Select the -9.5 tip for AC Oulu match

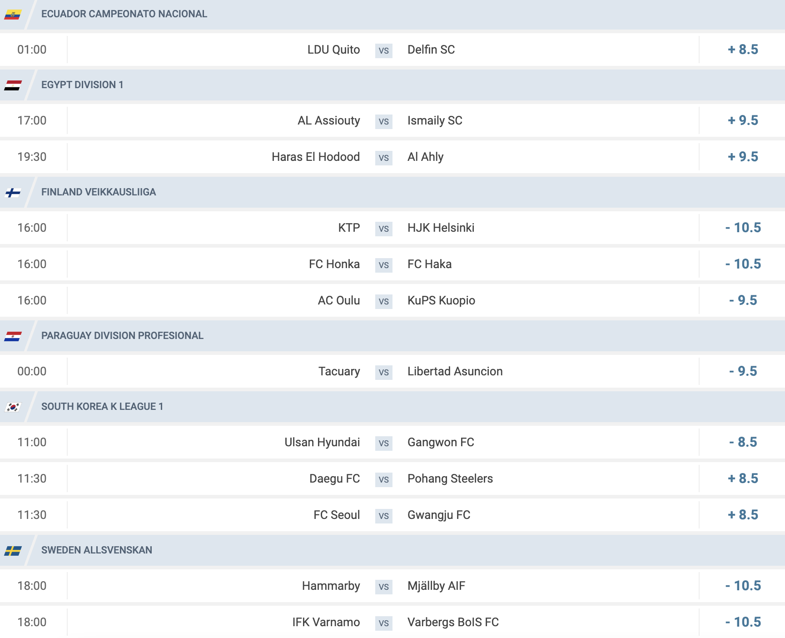point(743,300)
